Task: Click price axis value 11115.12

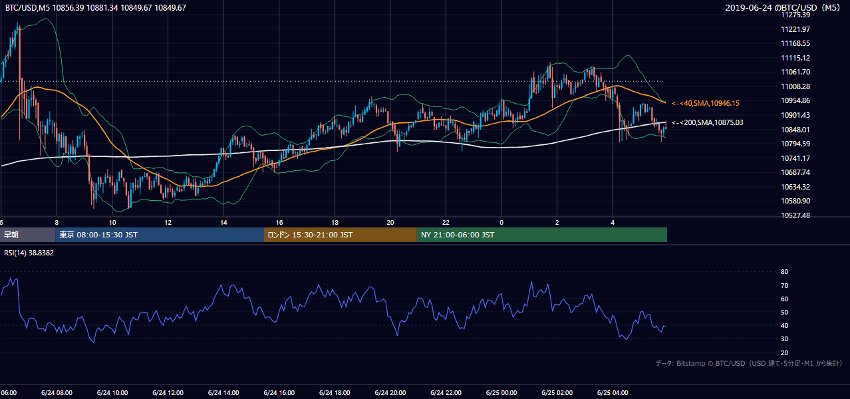Action: 795,58
